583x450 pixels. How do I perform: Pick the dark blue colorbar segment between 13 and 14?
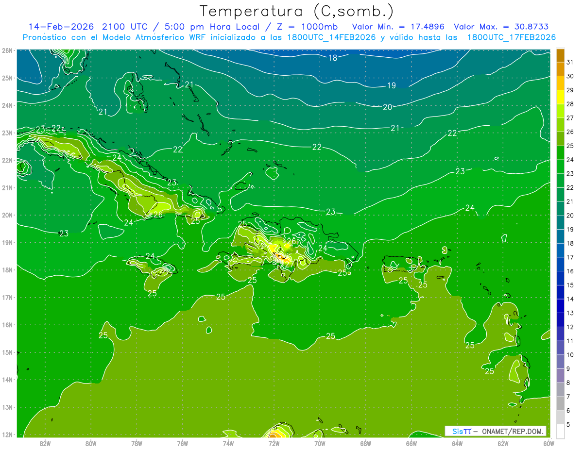(x=560, y=306)
